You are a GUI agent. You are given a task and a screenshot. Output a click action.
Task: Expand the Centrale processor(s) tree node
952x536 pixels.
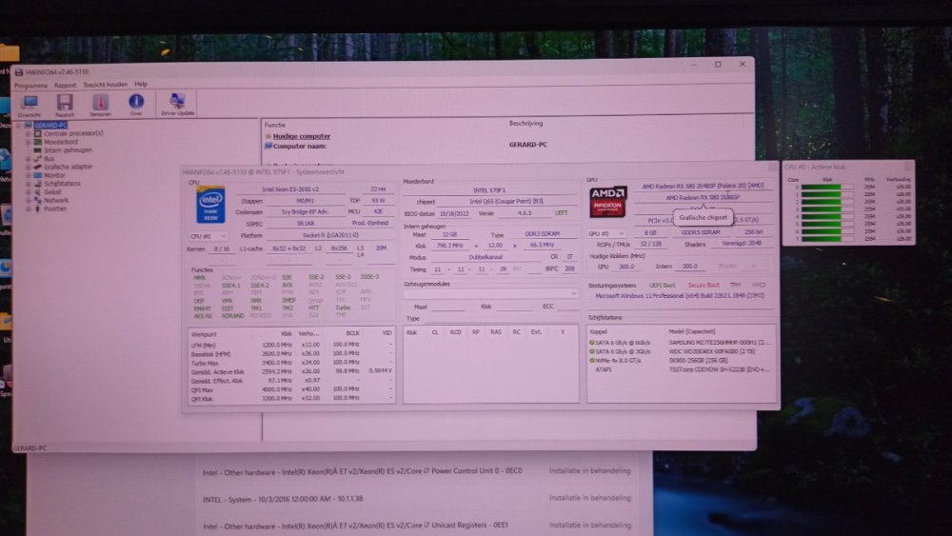(28, 133)
